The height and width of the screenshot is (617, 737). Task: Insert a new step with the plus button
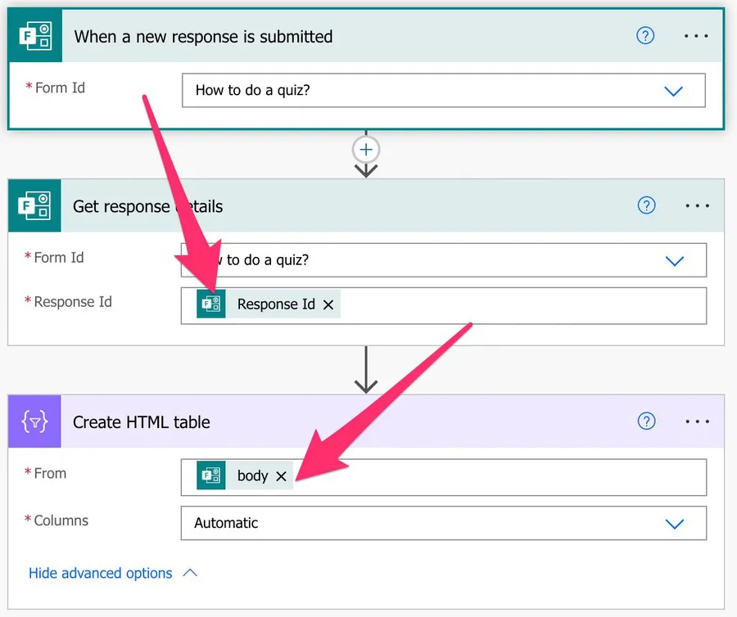tap(366, 150)
